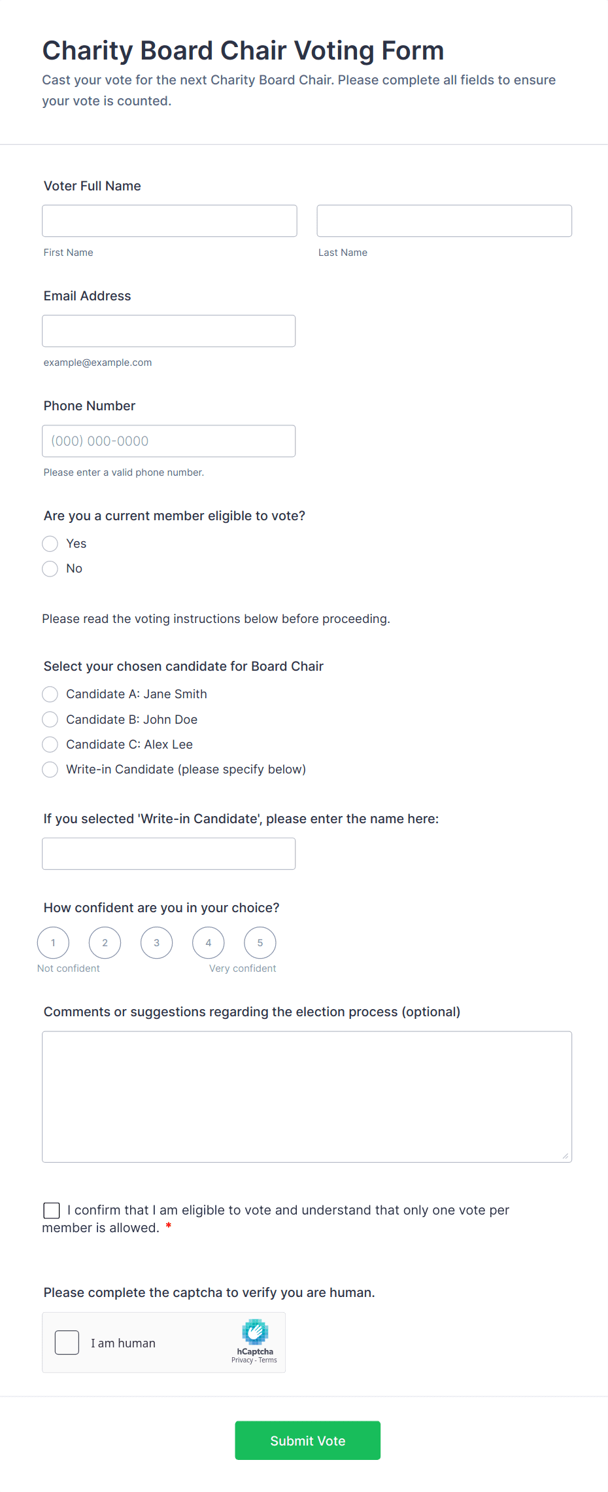
Task: Open the hCaptcha Terms link
Action: pyautogui.click(x=268, y=1360)
